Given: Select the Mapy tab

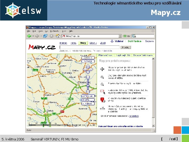Looking at the screenshot, I should [x=83, y=43].
